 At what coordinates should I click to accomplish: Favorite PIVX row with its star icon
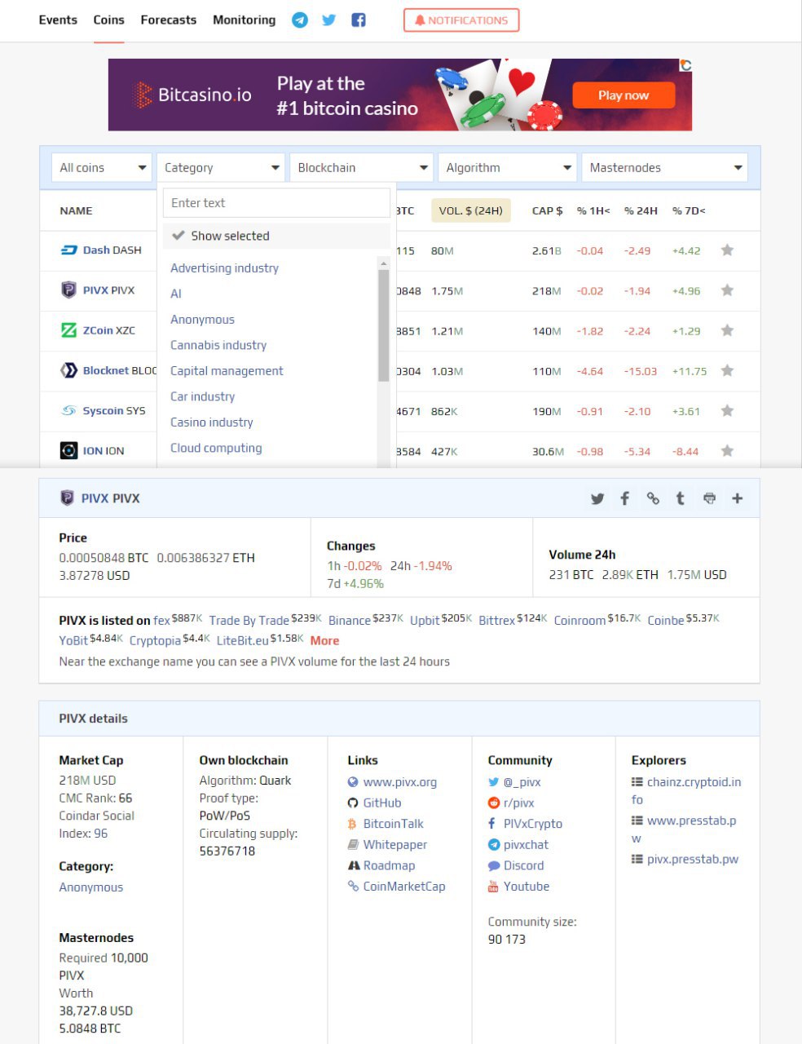[727, 290]
